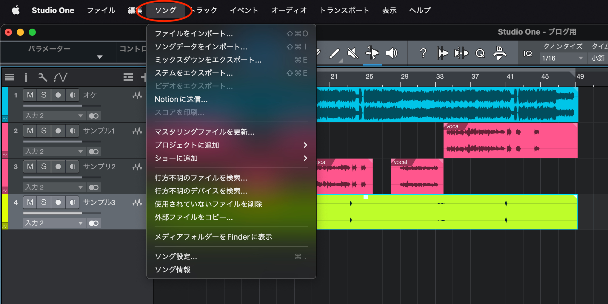
Task: Select the Listen tool speaker icon
Action: pyautogui.click(x=392, y=53)
